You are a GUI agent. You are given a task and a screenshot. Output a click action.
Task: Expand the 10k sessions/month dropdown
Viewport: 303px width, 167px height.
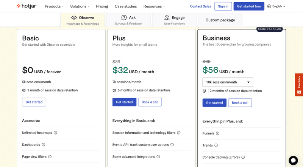(228, 82)
